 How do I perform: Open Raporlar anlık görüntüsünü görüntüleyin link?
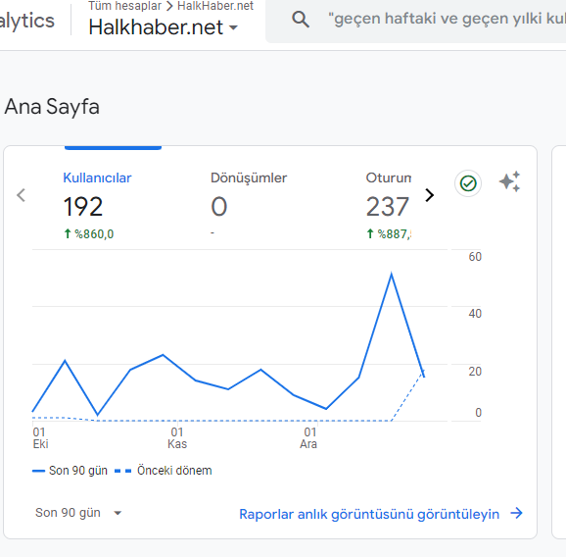tap(381, 514)
